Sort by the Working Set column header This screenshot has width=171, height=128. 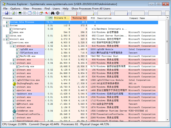[x=79, y=18]
